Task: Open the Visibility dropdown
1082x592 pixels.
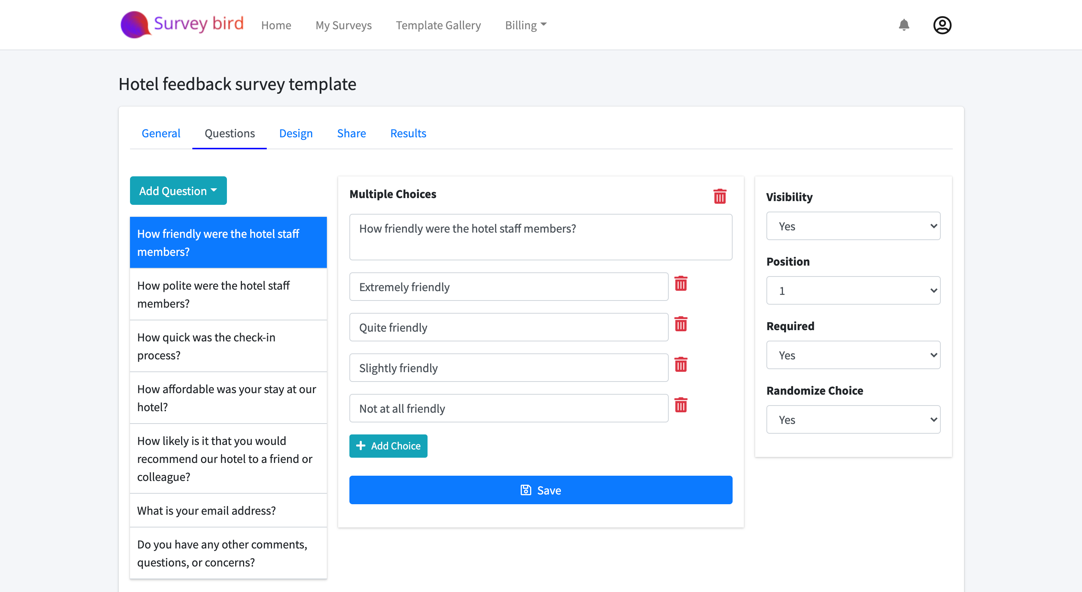Action: [853, 226]
